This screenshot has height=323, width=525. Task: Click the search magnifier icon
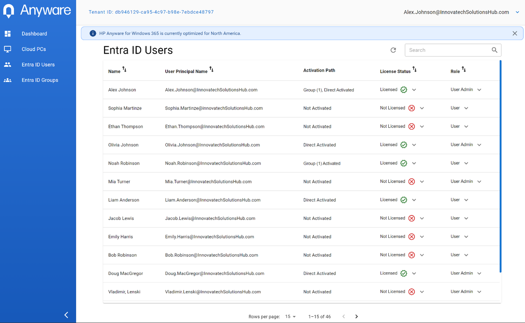[494, 50]
